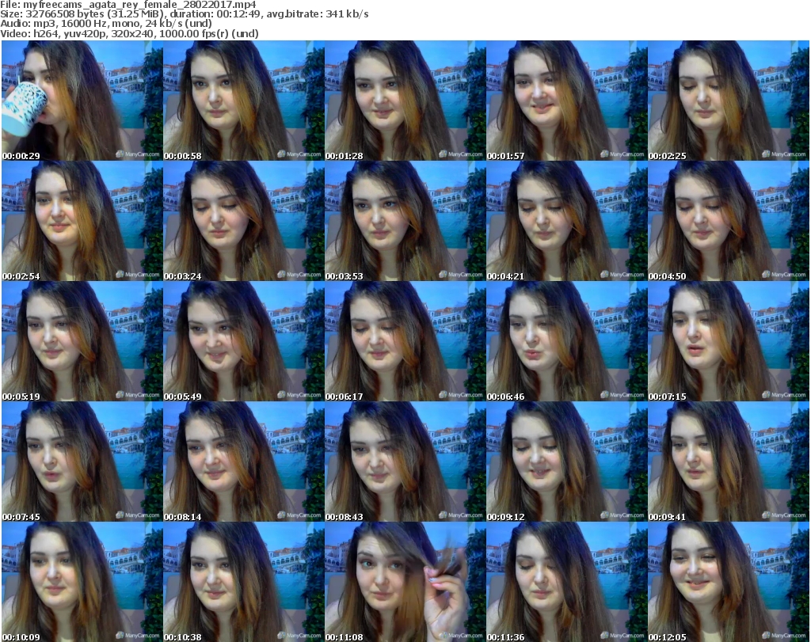Viewport: 811px width, 642px height.
Task: Select the thumbnail stamped 00:02:25
Action: (x=729, y=101)
